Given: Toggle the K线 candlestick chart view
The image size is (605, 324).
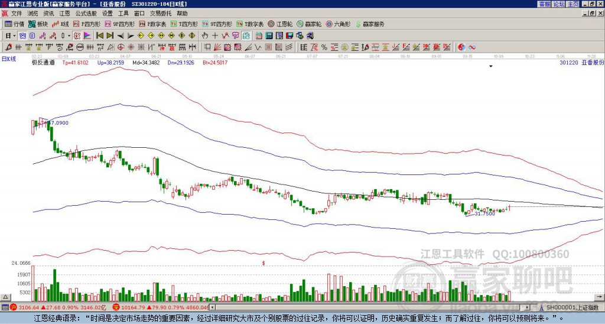Looking at the screenshot, I should pos(60,24).
